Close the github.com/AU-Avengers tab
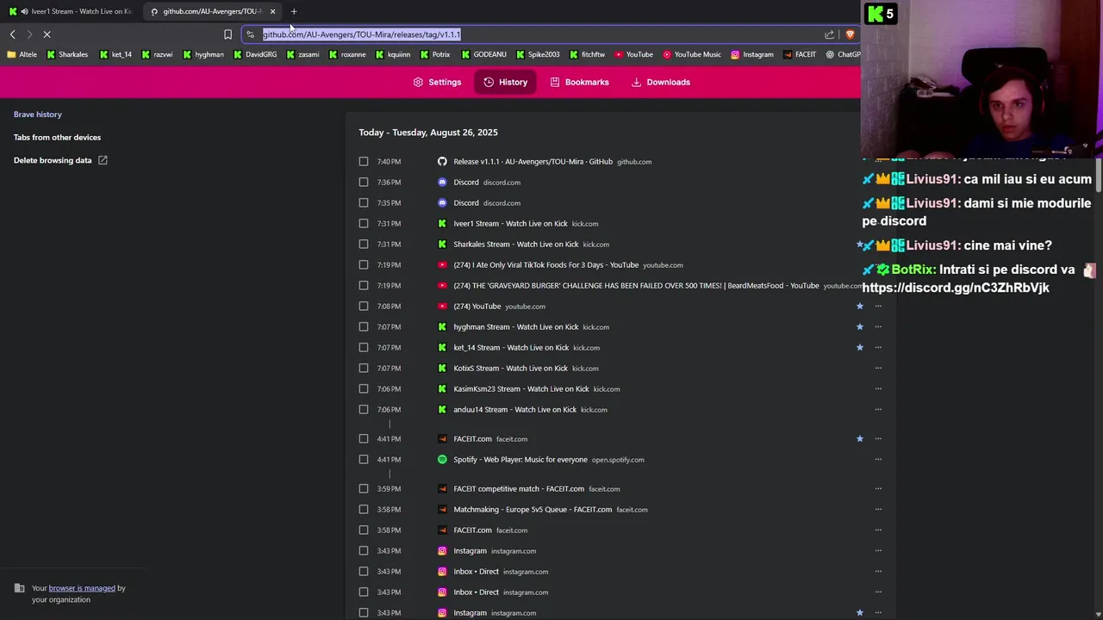 coord(272,11)
